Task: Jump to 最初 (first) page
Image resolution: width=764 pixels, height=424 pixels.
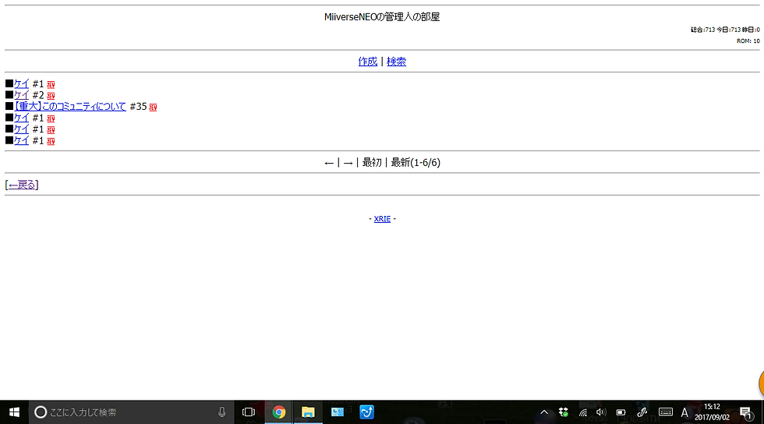Action: tap(372, 162)
